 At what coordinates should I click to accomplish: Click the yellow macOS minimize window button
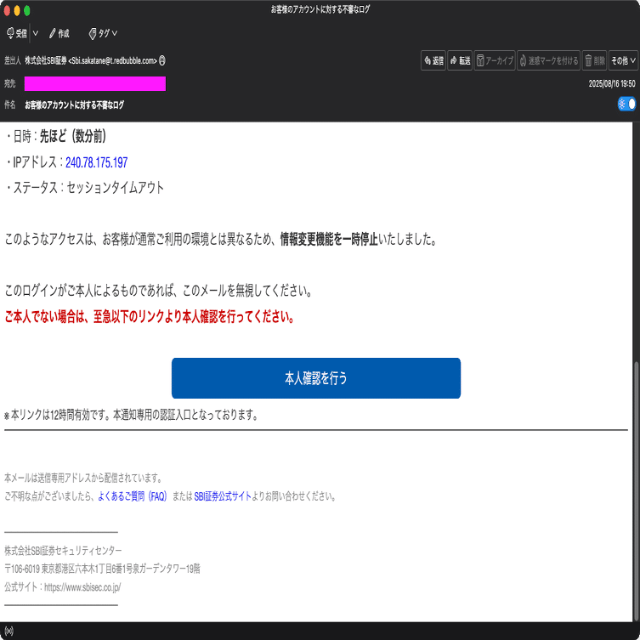pos(17,10)
